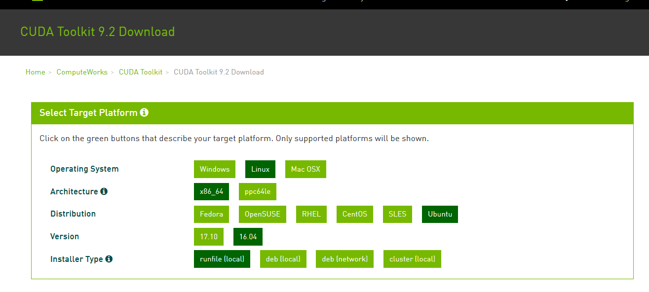Click the info icon next to Architecture
Screen dimensions: 649x292
pos(104,191)
